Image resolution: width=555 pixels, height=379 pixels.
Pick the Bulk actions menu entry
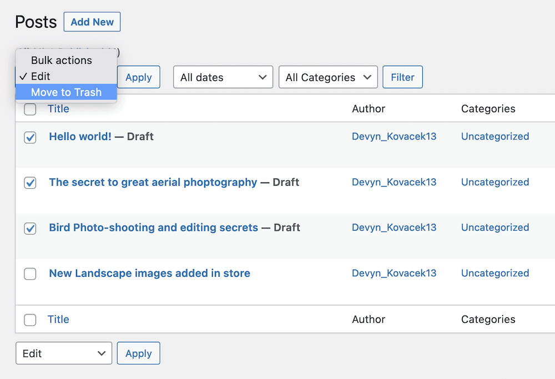point(61,60)
